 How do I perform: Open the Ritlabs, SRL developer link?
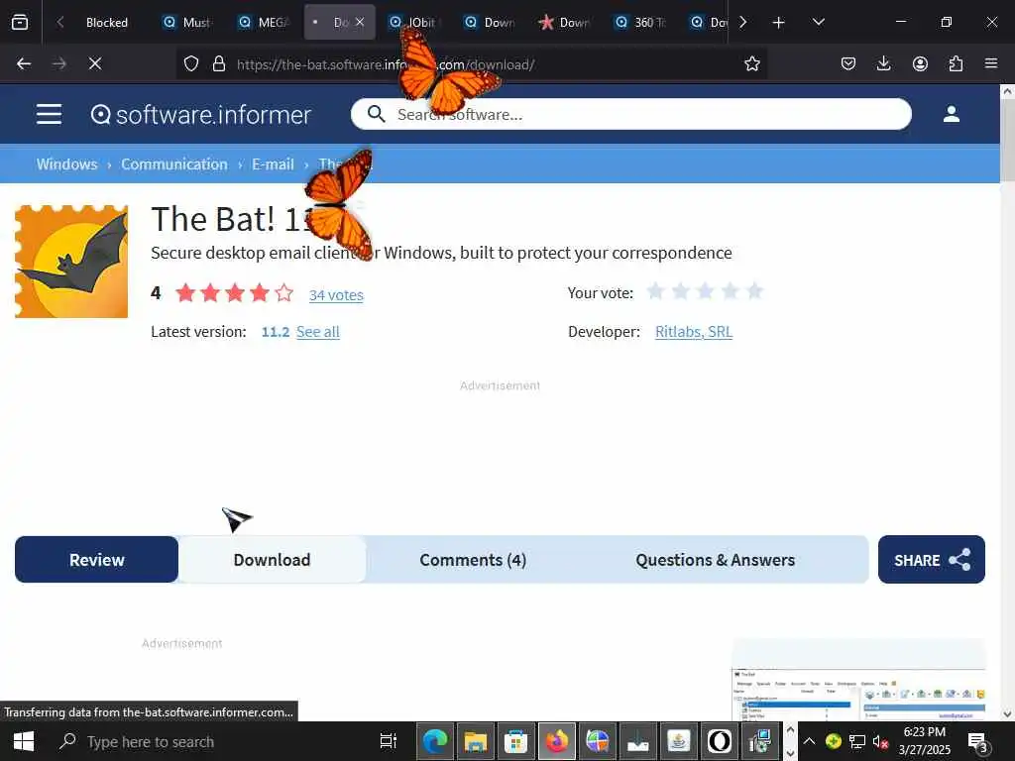point(693,332)
